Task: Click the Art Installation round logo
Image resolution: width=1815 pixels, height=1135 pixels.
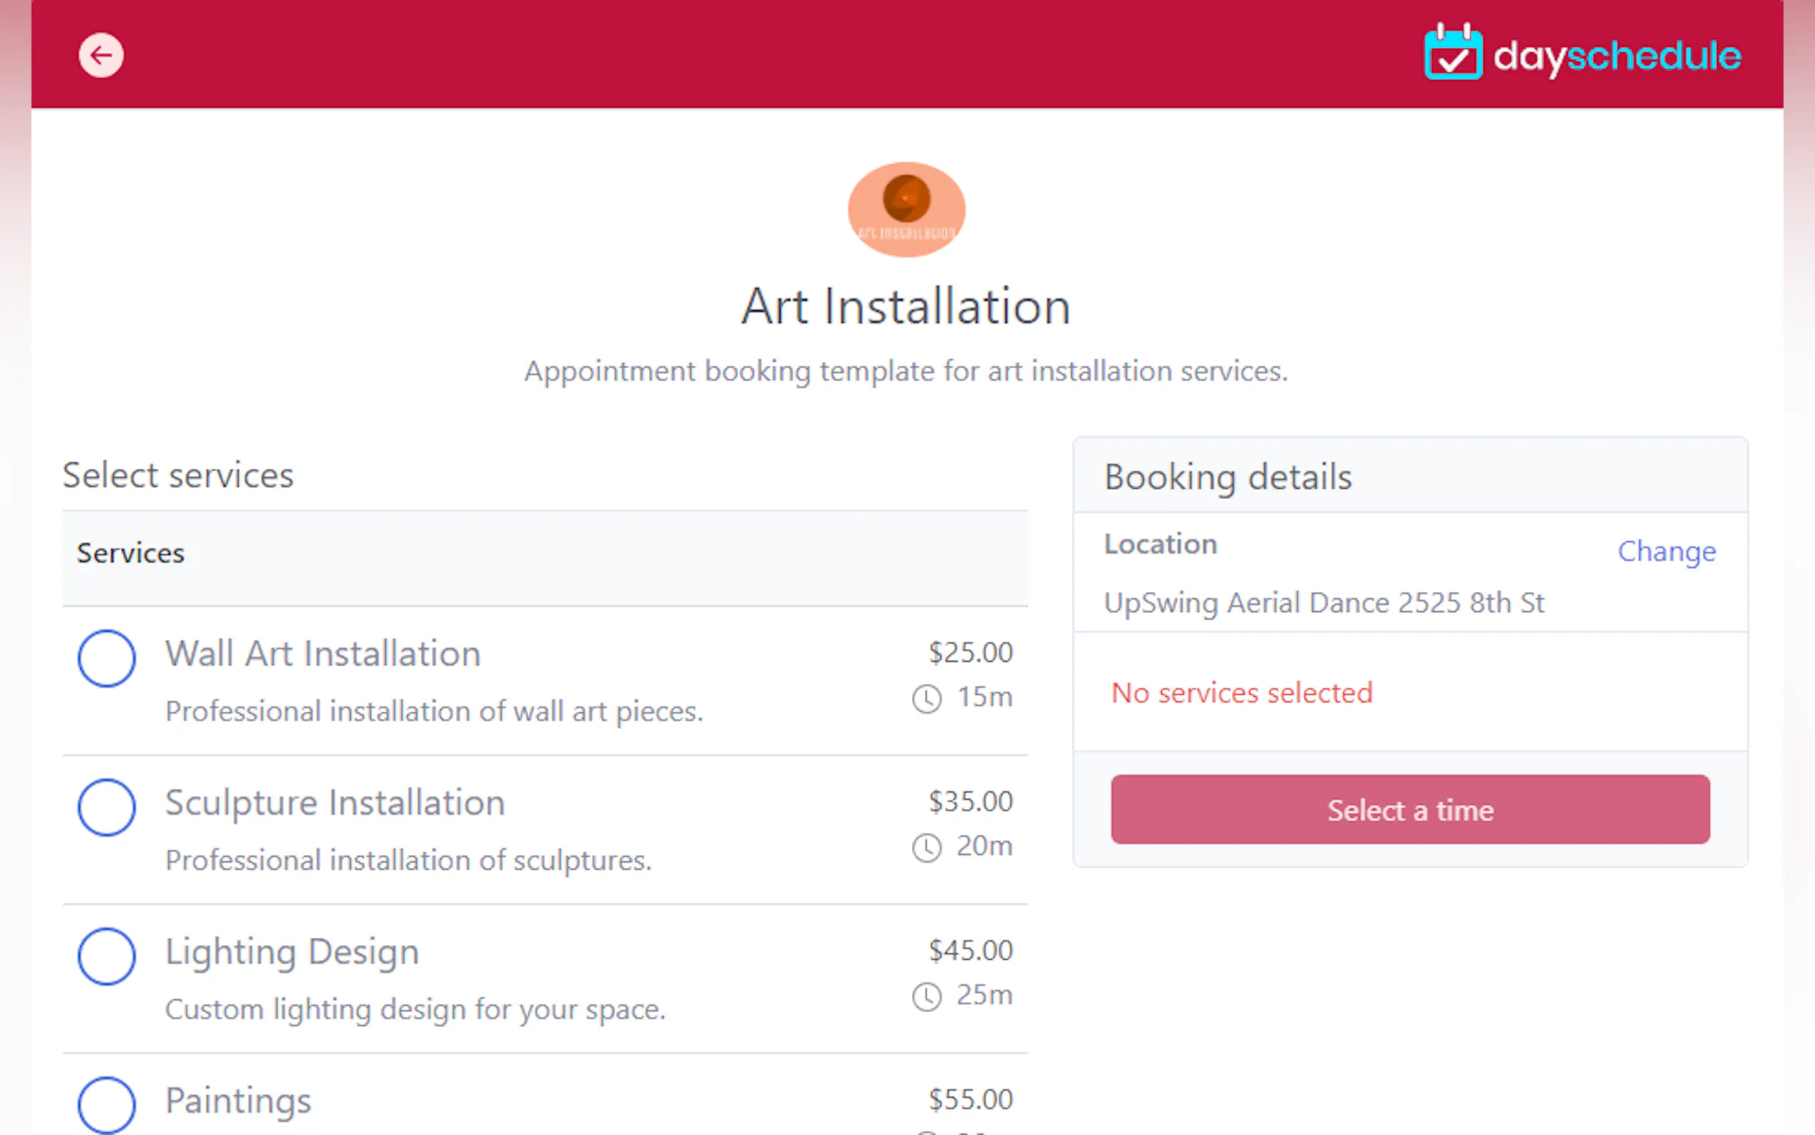Action: 906,209
